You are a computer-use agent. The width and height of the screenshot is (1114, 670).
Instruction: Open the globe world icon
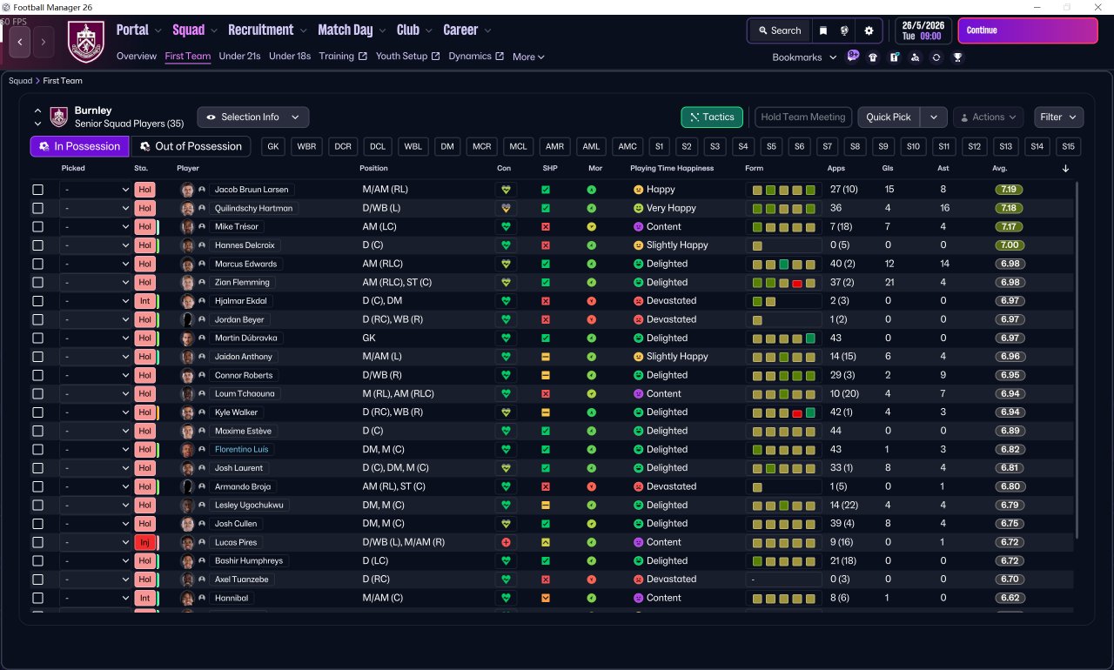[x=844, y=30]
